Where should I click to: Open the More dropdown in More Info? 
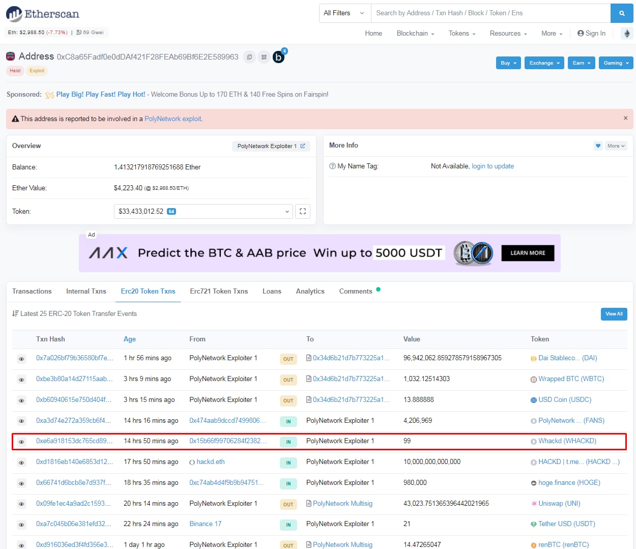616,146
